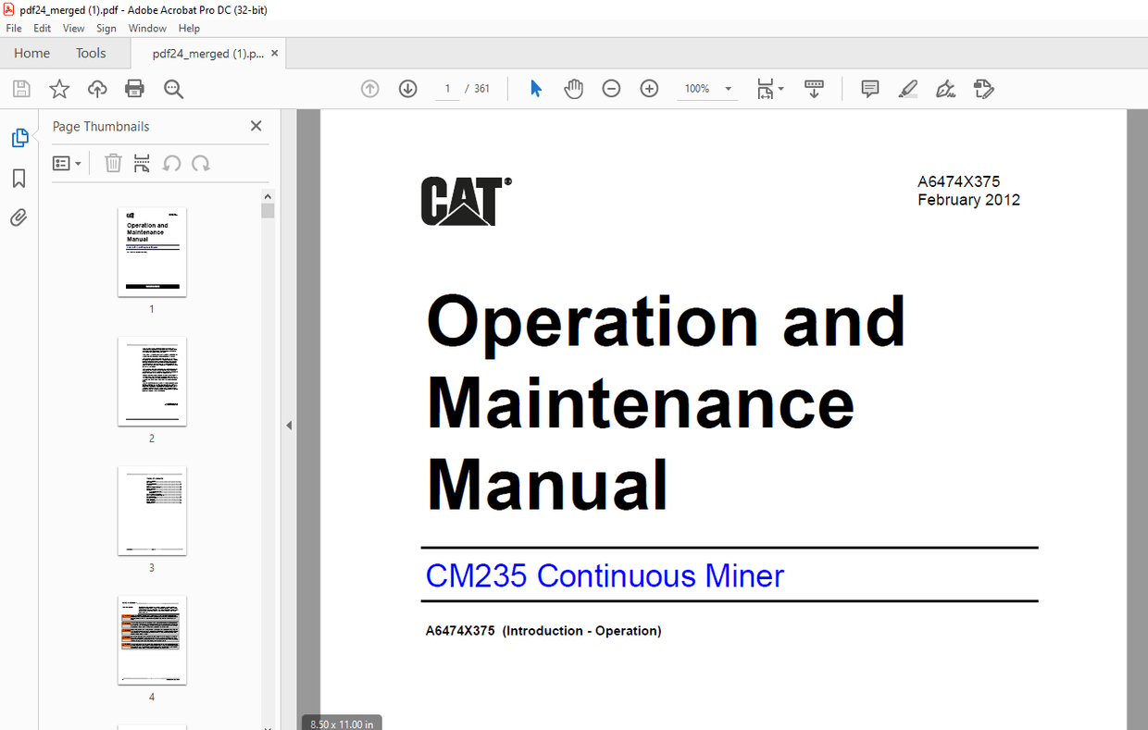
Task: Switch to the Hand tool
Action: [574, 88]
